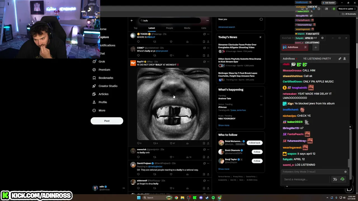Follow Brett Okamoto
The height and width of the screenshot is (201, 358).
coord(257,152)
